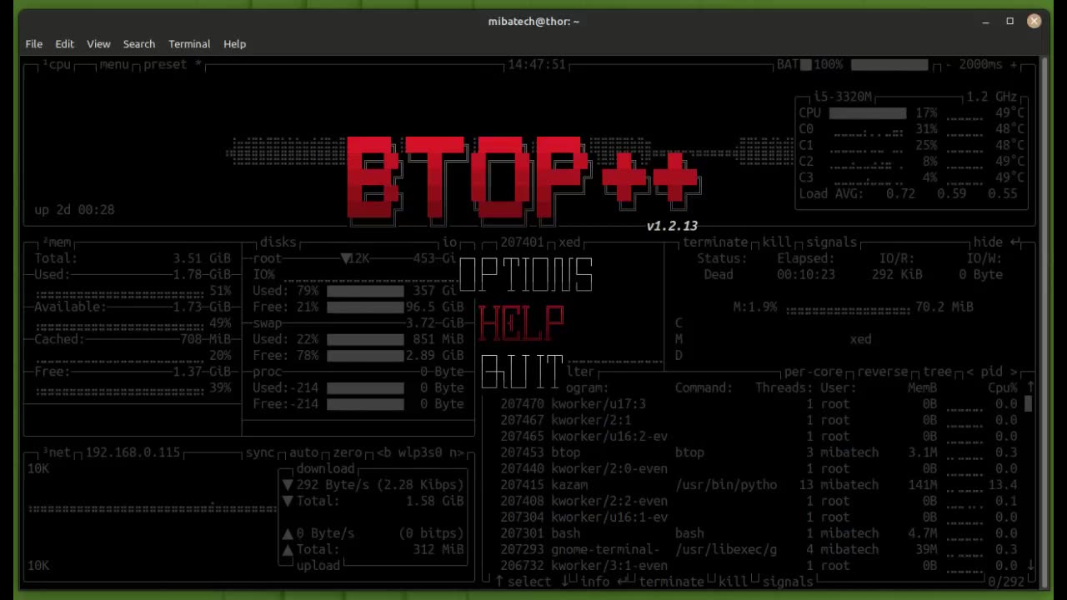Click enter arrow icon next to hide

[1015, 242]
